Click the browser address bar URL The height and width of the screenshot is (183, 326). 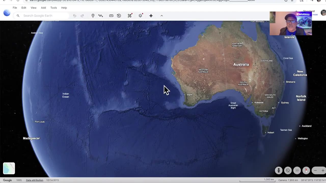point(142,1)
